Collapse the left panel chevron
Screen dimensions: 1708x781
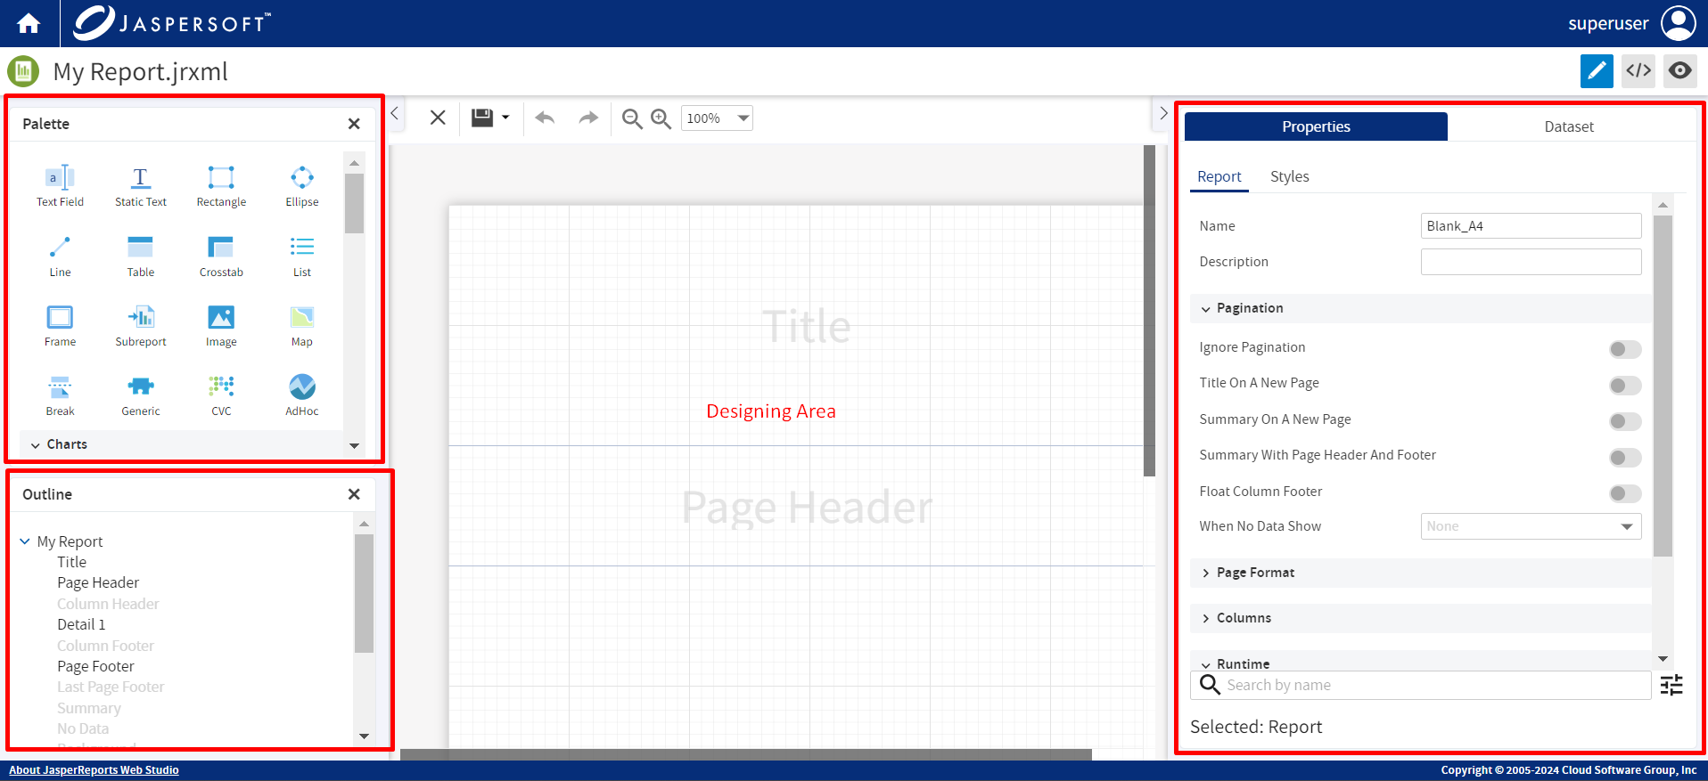pos(395,114)
